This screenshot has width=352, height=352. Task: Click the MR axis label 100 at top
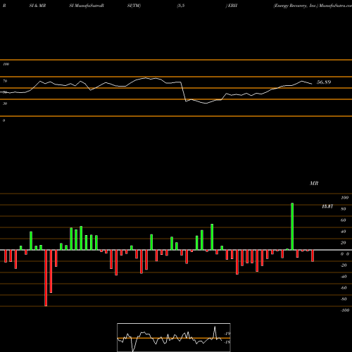(344, 198)
